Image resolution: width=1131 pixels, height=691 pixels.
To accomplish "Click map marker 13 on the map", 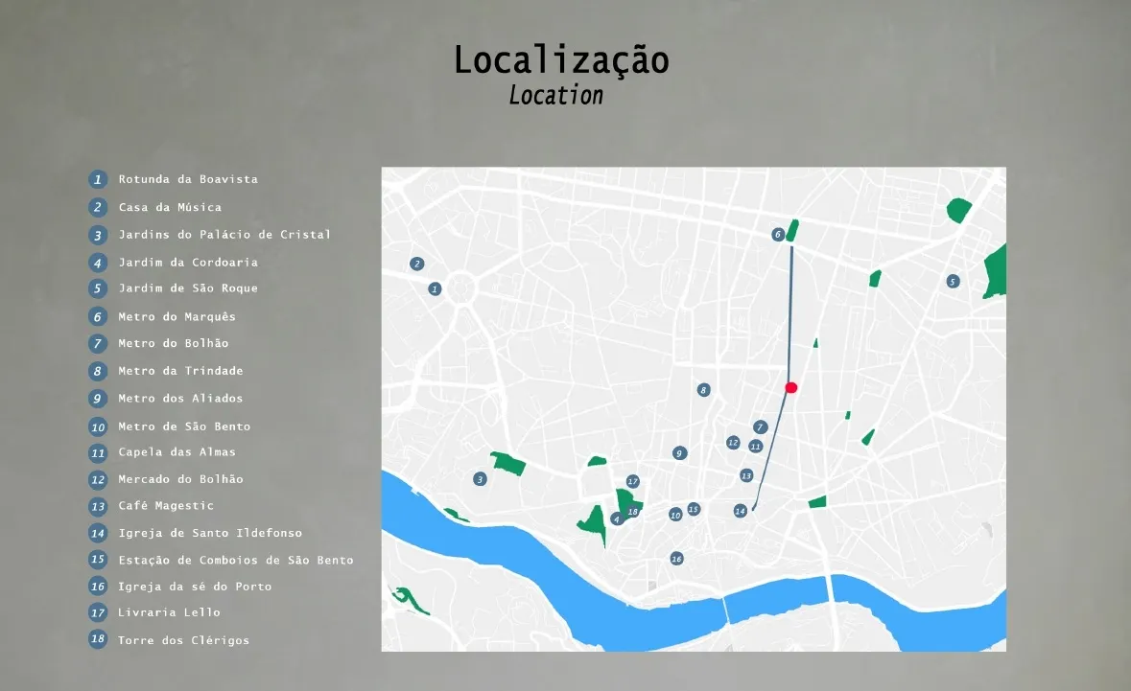I will [x=746, y=475].
